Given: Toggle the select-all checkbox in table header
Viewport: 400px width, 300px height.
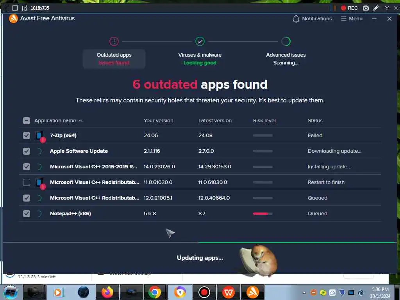Looking at the screenshot, I should pos(27,121).
